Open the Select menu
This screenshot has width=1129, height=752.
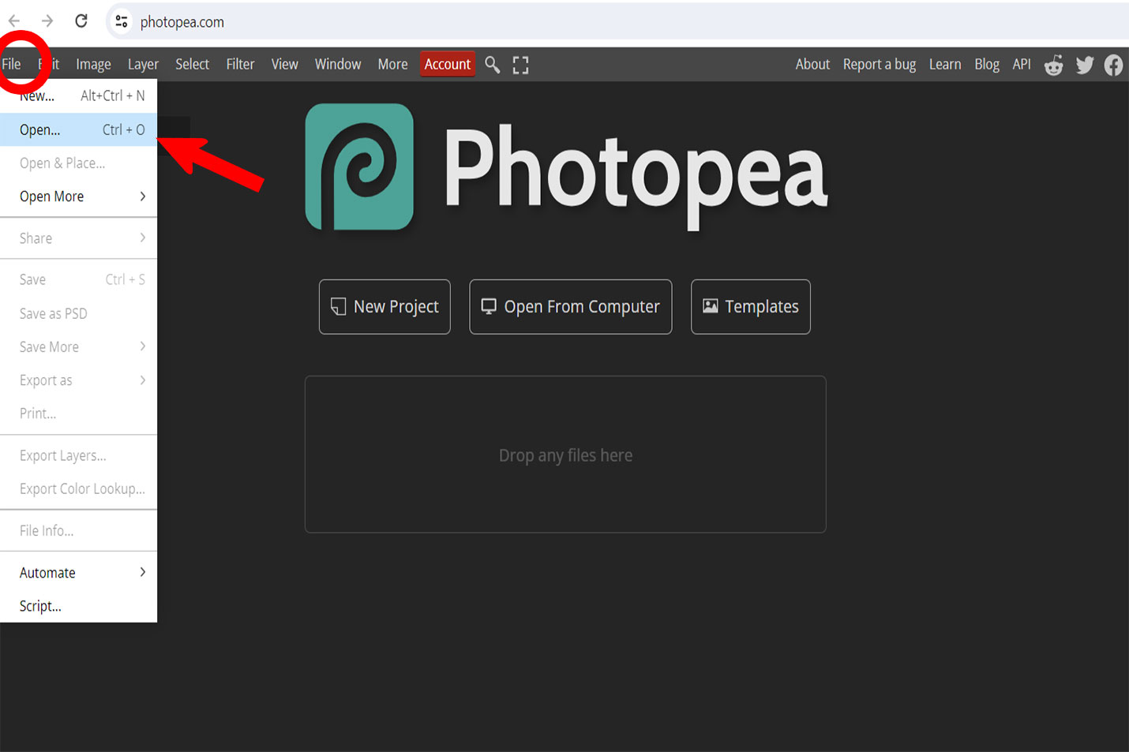click(x=192, y=65)
